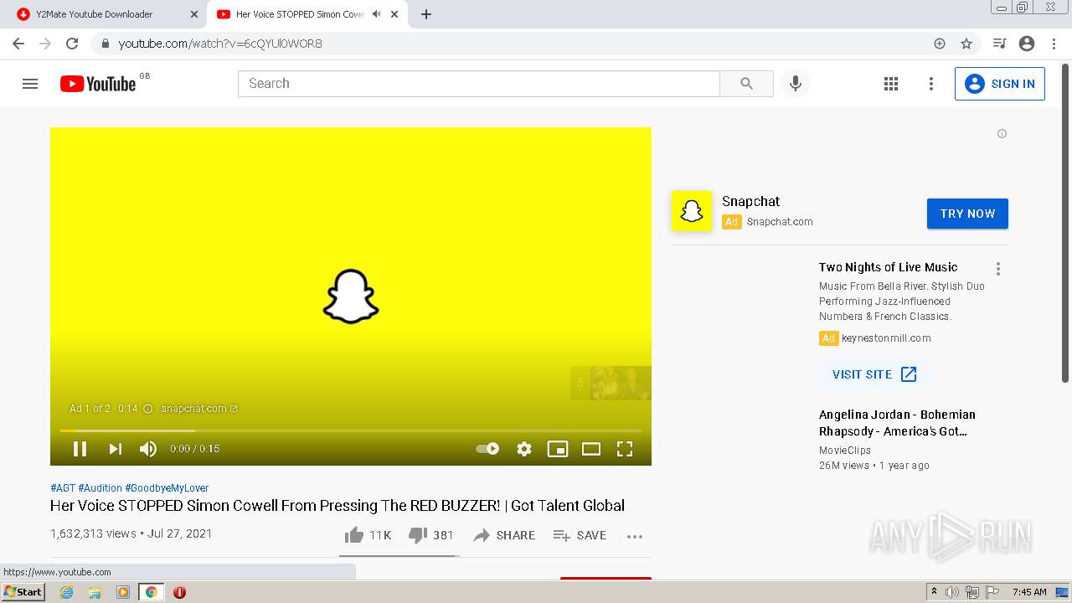This screenshot has width=1072, height=603.
Task: Open Snapchat ad logo
Action: click(x=691, y=211)
